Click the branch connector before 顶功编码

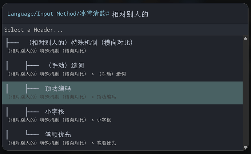32,89
